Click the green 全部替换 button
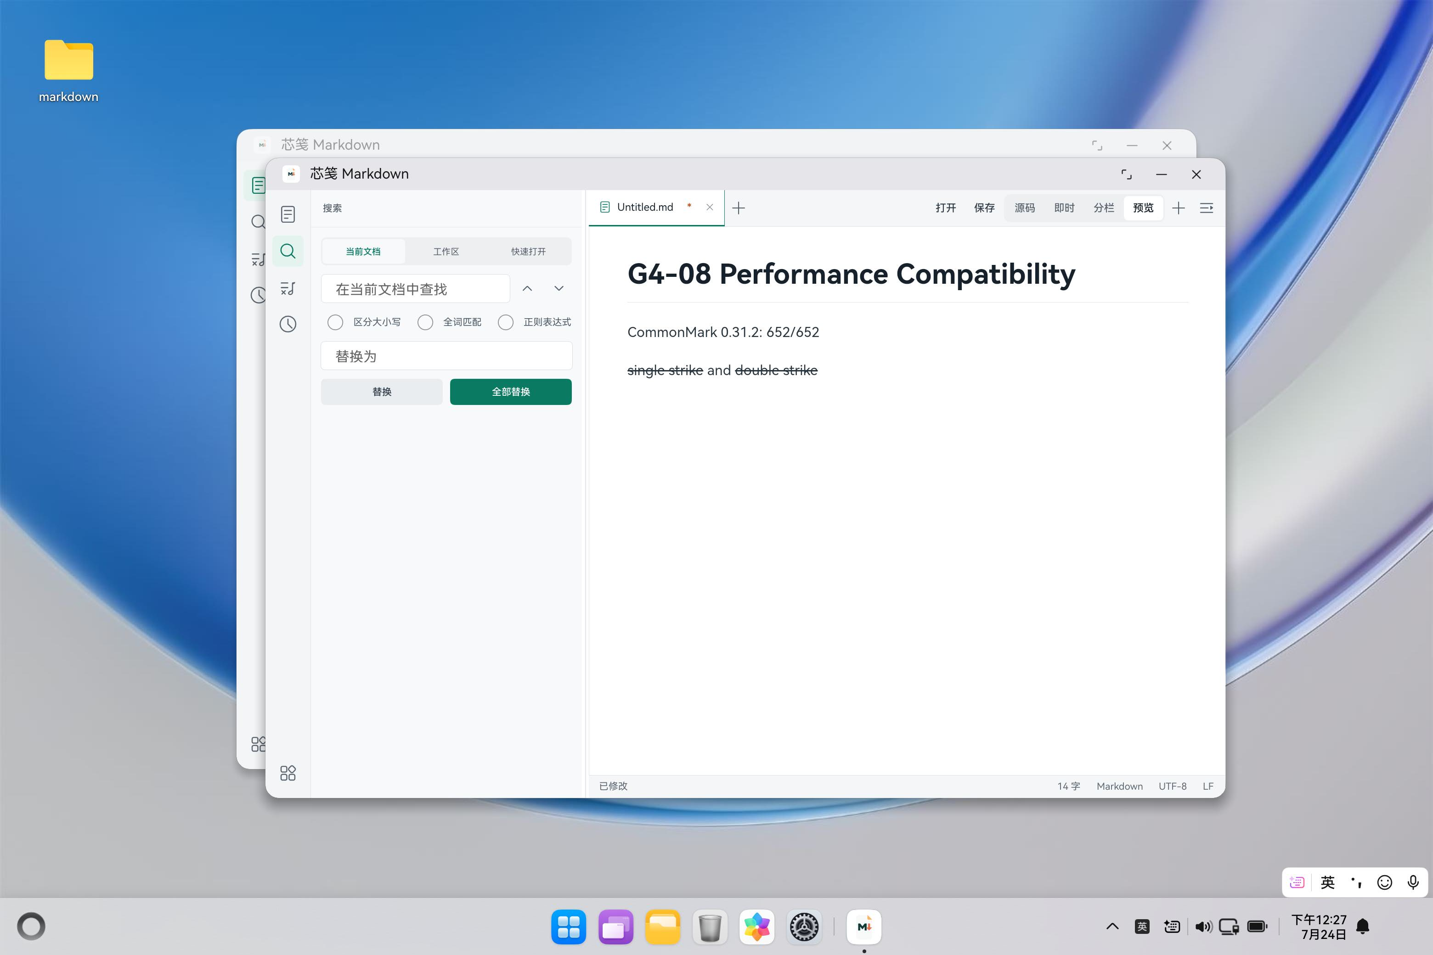The height and width of the screenshot is (955, 1433). click(x=511, y=392)
